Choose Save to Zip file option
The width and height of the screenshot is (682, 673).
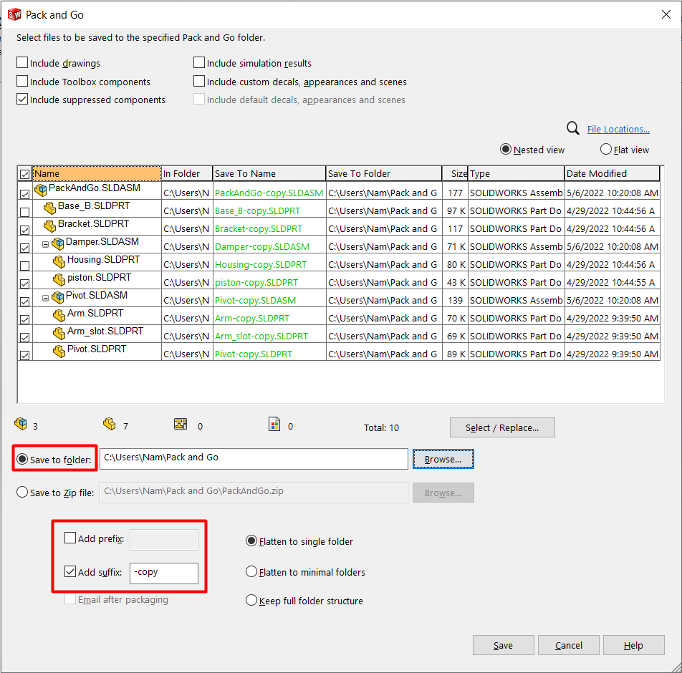(x=22, y=492)
